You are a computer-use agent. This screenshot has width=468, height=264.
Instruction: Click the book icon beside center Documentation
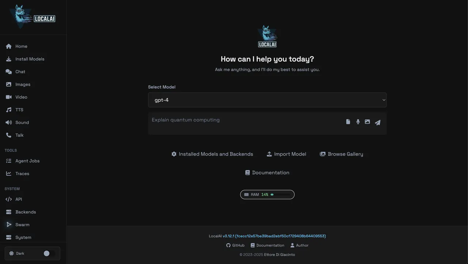(248, 172)
